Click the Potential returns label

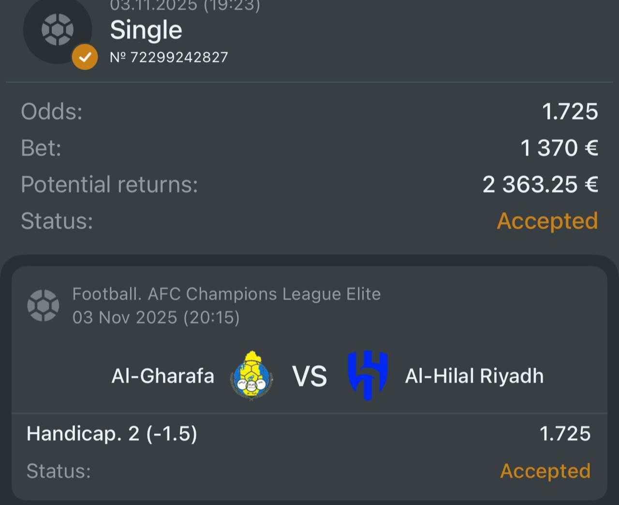[109, 184]
